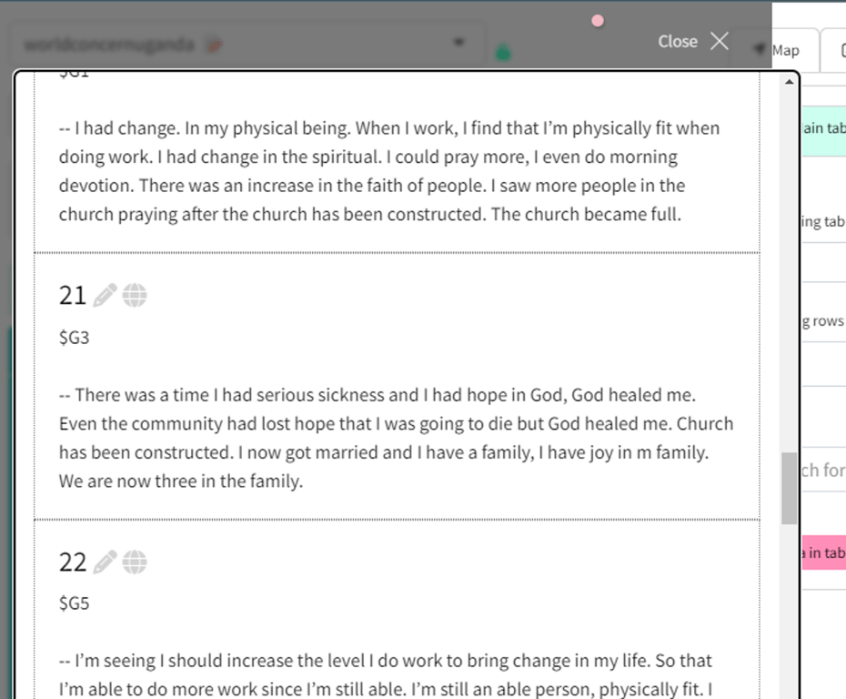
Task: Click the search field on the right panel
Action: (824, 471)
